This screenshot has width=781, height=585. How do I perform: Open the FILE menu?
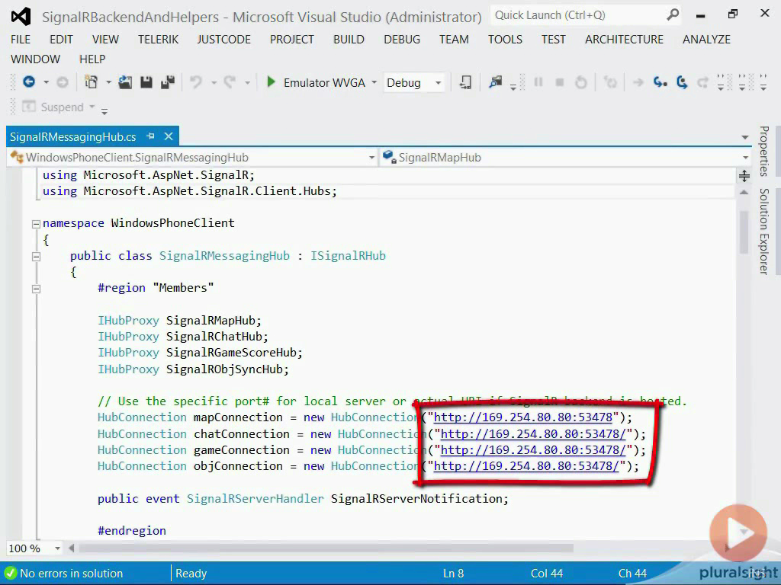click(x=21, y=40)
